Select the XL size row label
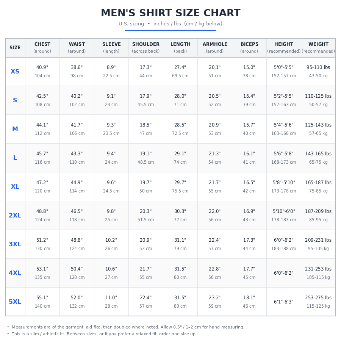 tap(15, 186)
